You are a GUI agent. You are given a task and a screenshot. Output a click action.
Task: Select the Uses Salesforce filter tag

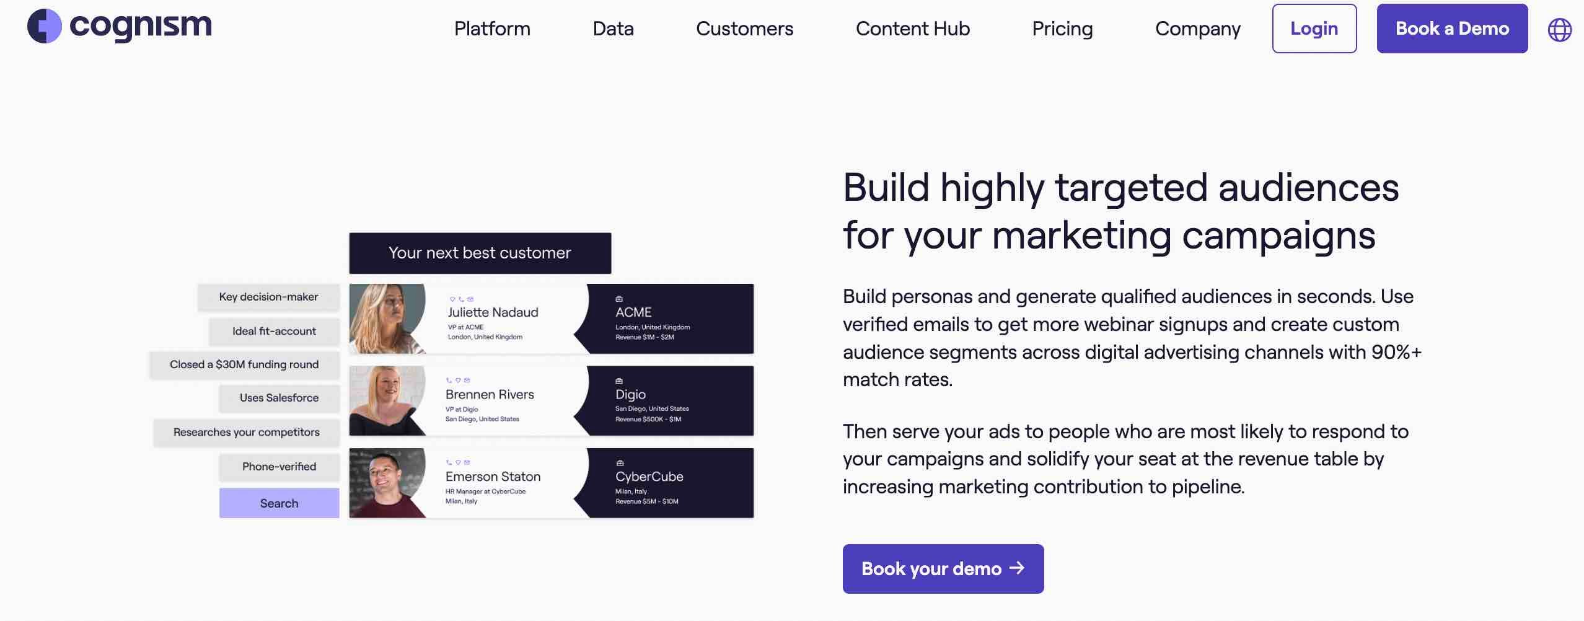pyautogui.click(x=279, y=398)
